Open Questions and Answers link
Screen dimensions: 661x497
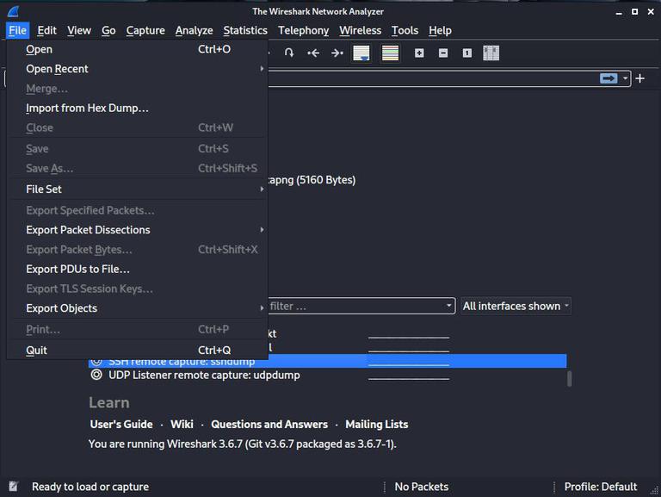click(269, 424)
